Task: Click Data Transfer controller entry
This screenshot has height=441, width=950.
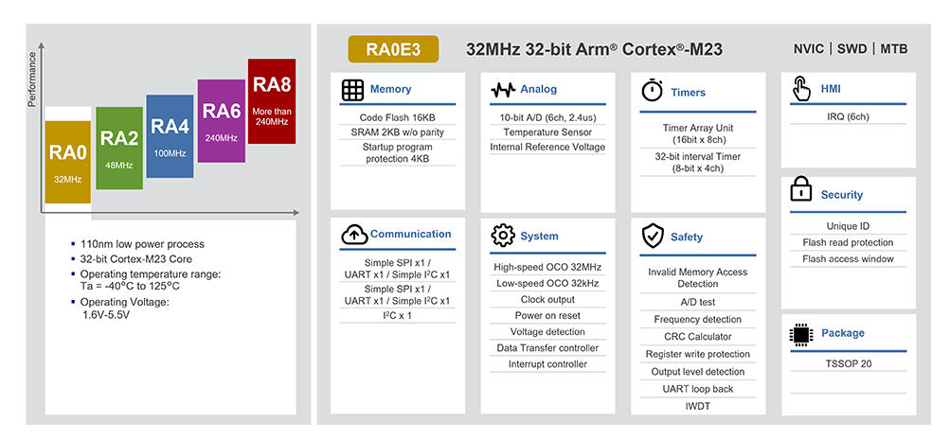Action: coord(547,348)
